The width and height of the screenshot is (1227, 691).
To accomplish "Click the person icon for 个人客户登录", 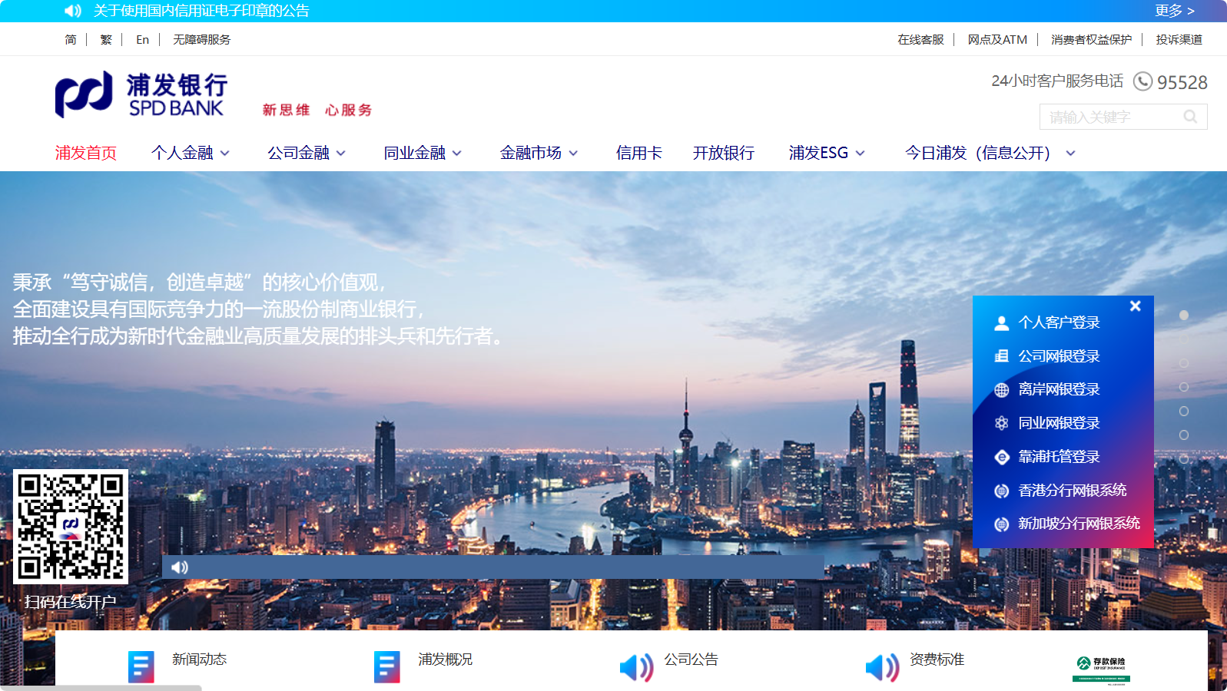I will pos(1001,323).
